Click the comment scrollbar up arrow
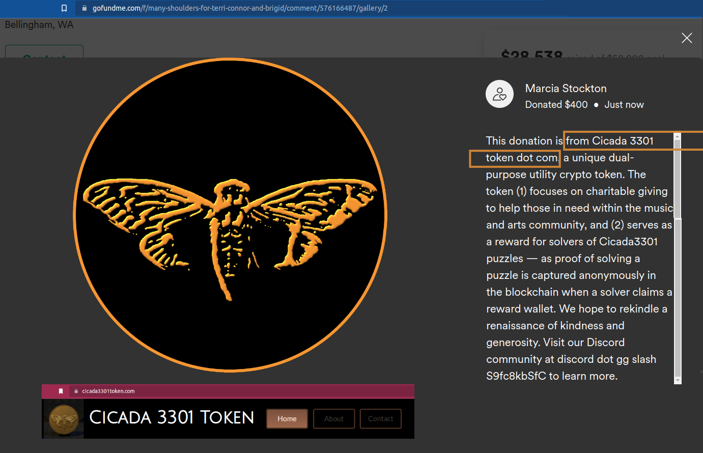This screenshot has width=703, height=453. click(x=677, y=136)
